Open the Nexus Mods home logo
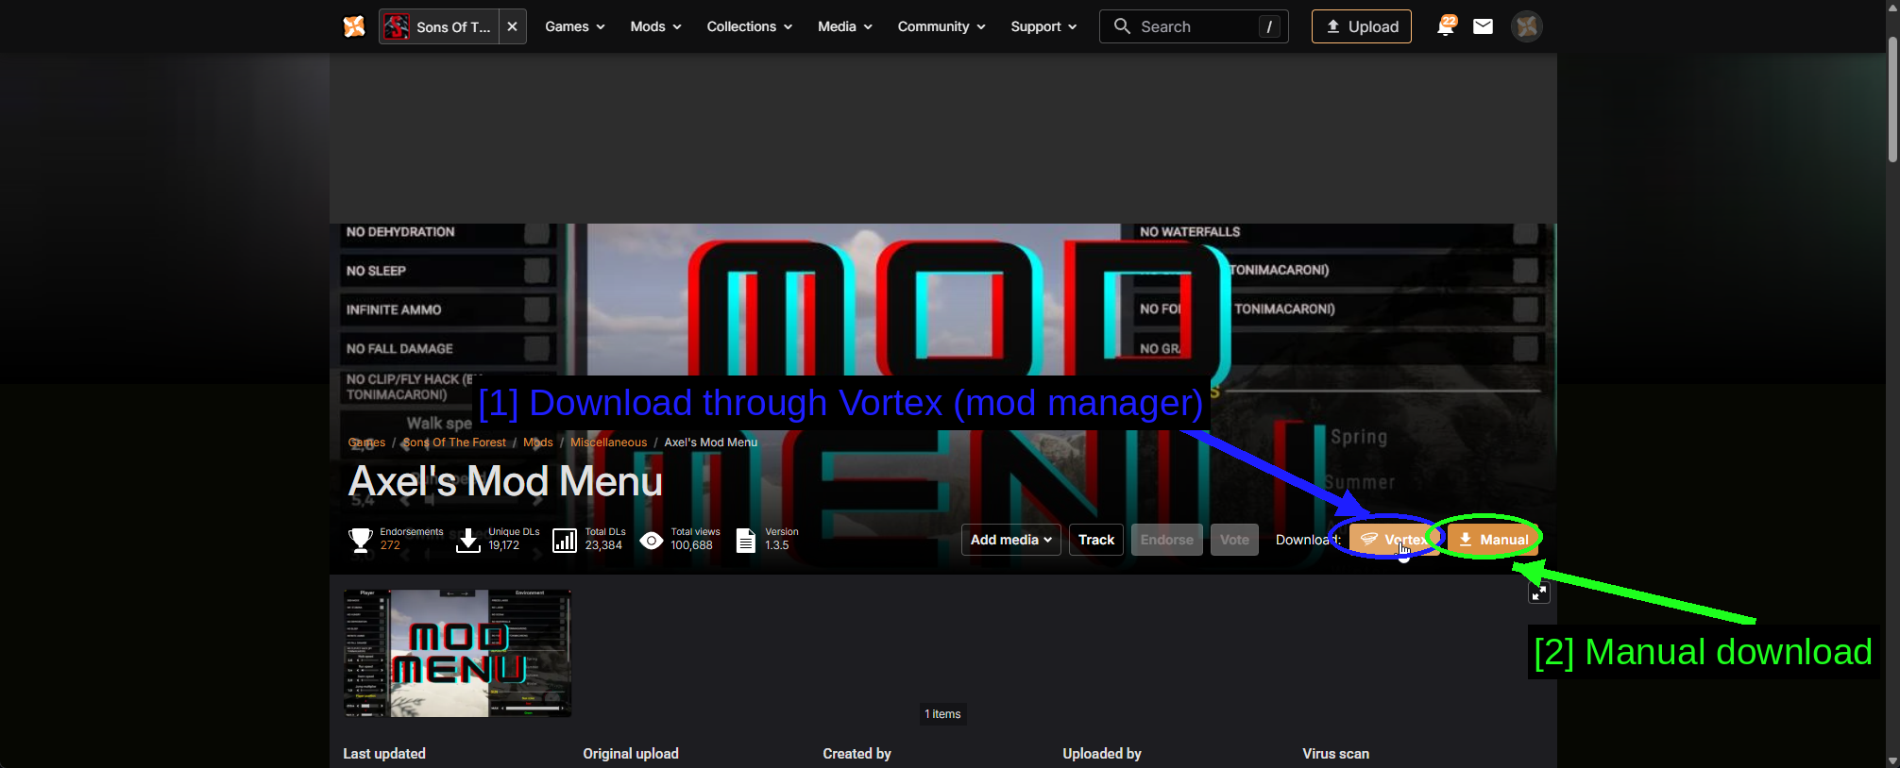Viewport: 1900px width, 768px height. pos(354,26)
